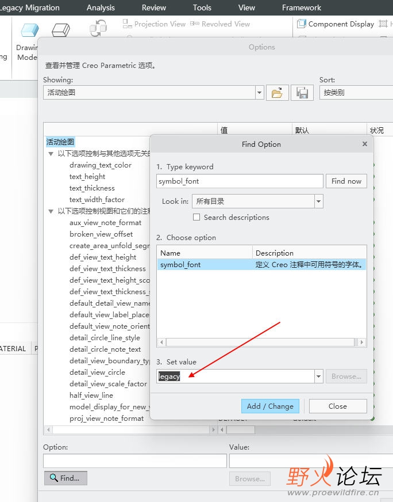Screen dimensions: 393x502
Task: Click the Browse button in Find Option
Action: coord(346,377)
